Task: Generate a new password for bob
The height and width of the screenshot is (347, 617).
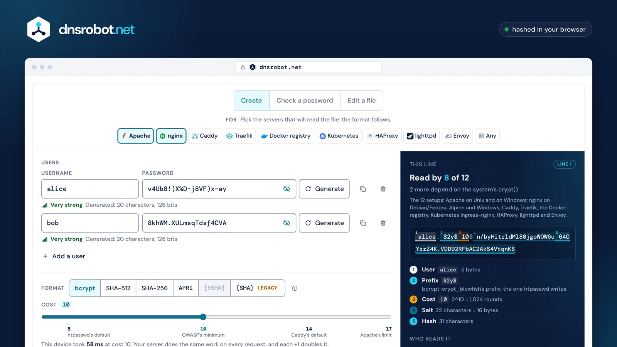Action: coord(324,223)
